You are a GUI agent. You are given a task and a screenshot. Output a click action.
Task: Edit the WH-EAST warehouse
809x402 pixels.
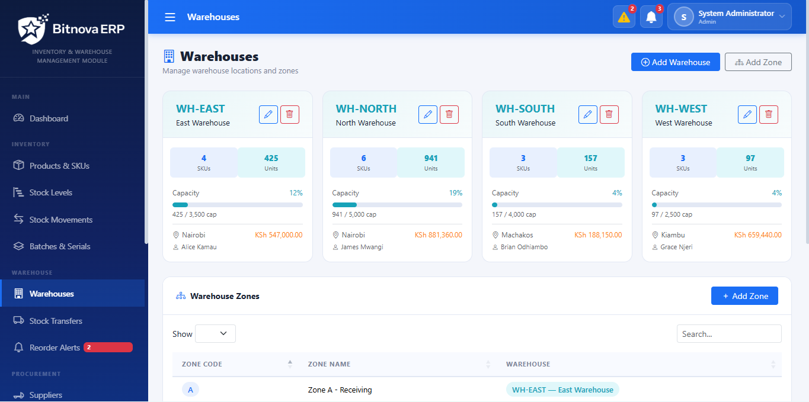pyautogui.click(x=268, y=114)
